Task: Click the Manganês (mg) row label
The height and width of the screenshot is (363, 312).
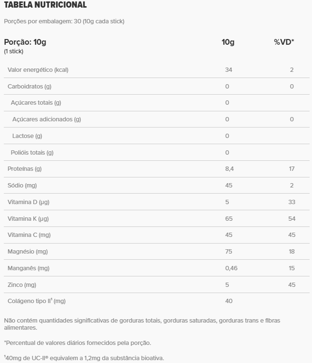Action: pyautogui.click(x=28, y=268)
